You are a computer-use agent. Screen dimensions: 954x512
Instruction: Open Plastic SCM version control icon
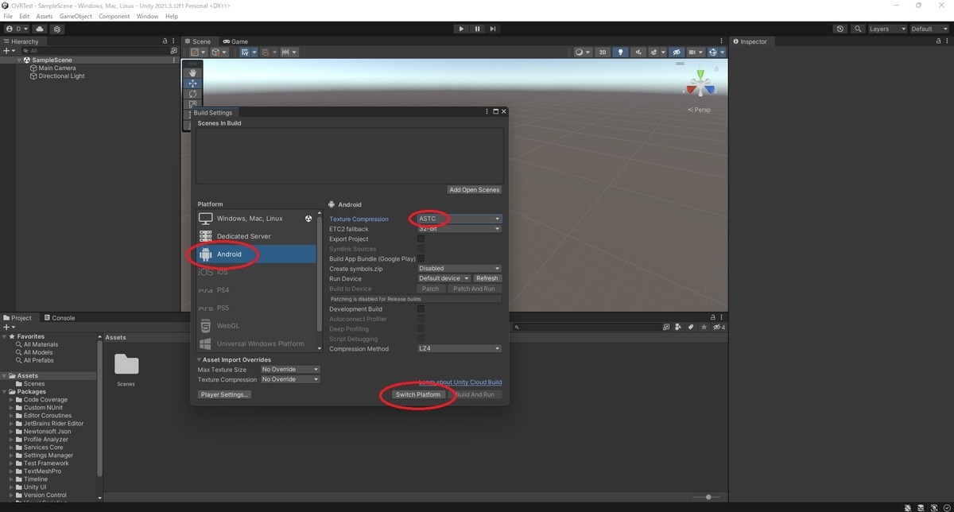click(57, 29)
